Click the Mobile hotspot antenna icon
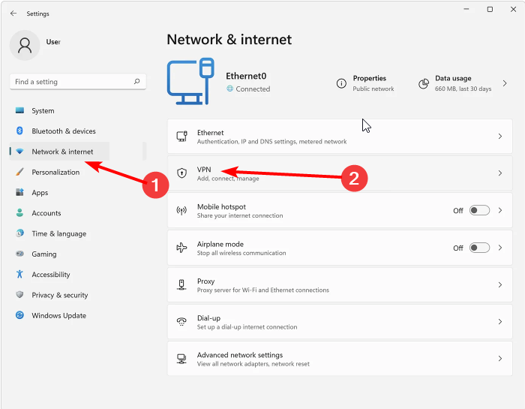The image size is (525, 409). 181,210
